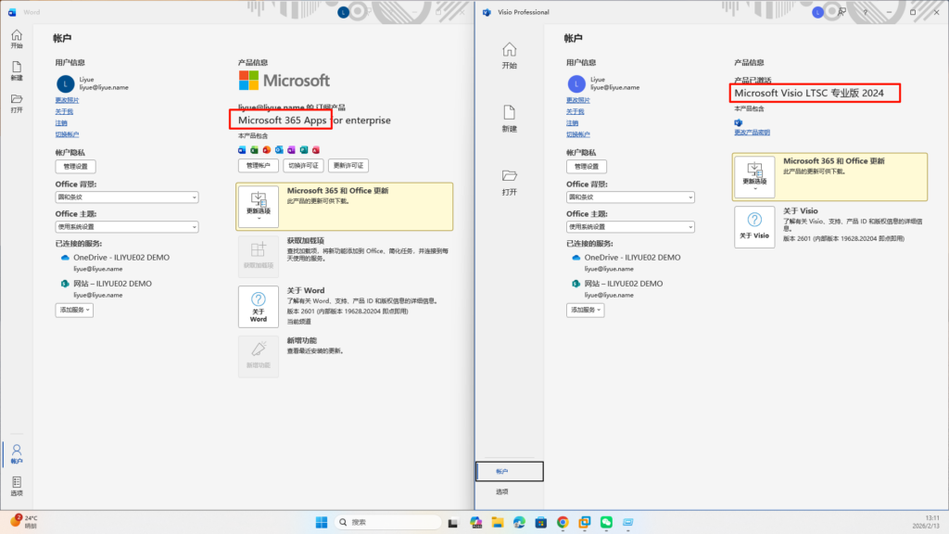Click the 管理帐户 button in Word

coord(258,165)
